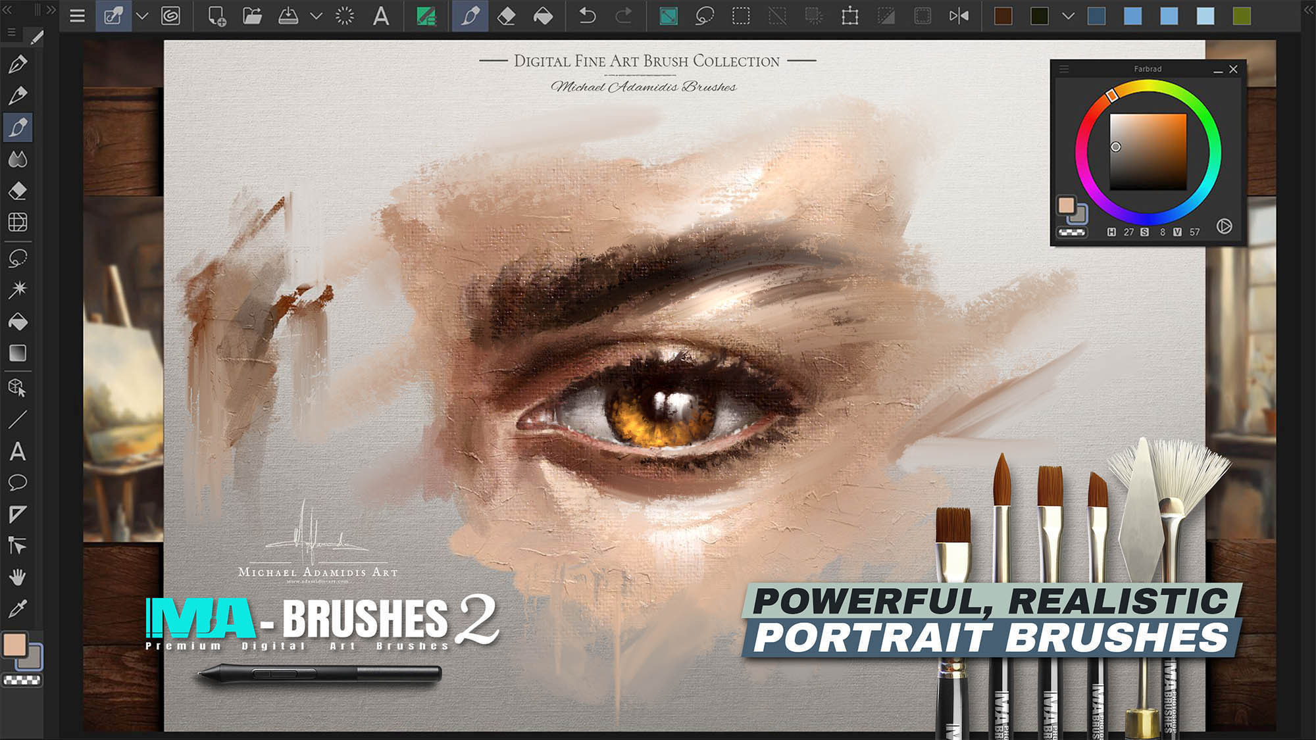This screenshot has width=1316, height=740.
Task: Click the spiral quick-share icon in top toolbar
Action: [170, 16]
